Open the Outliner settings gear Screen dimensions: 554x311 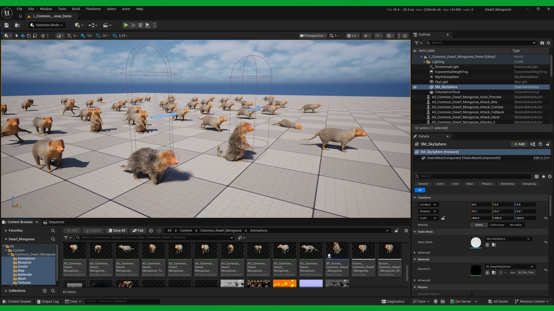(548, 43)
